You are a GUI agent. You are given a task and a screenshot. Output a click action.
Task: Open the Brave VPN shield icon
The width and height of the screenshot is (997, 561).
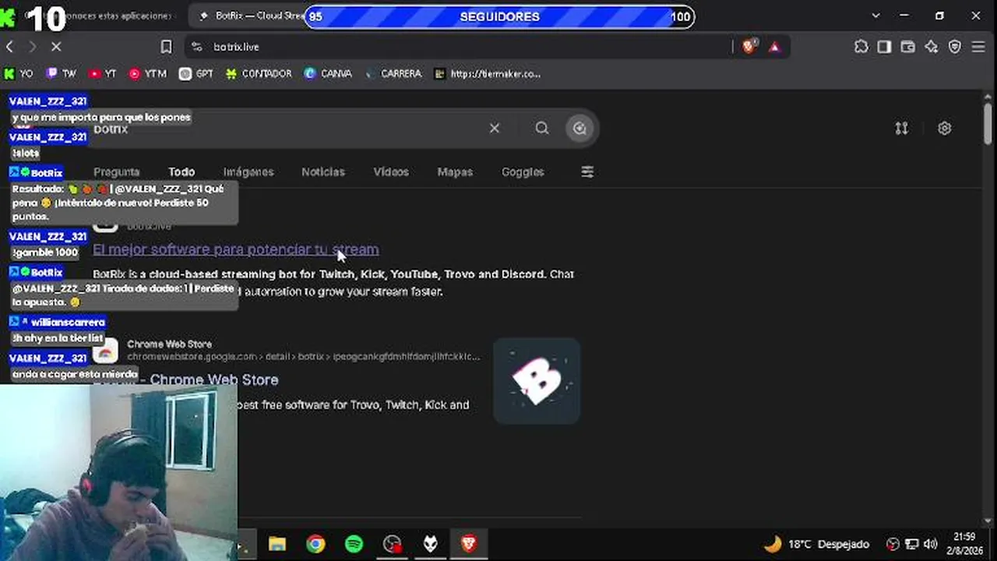point(954,47)
